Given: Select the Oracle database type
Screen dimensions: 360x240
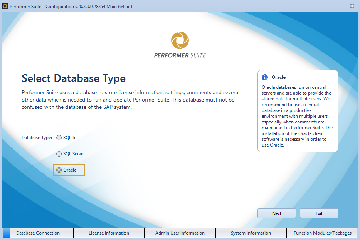Looking at the screenshot, I should 60,170.
